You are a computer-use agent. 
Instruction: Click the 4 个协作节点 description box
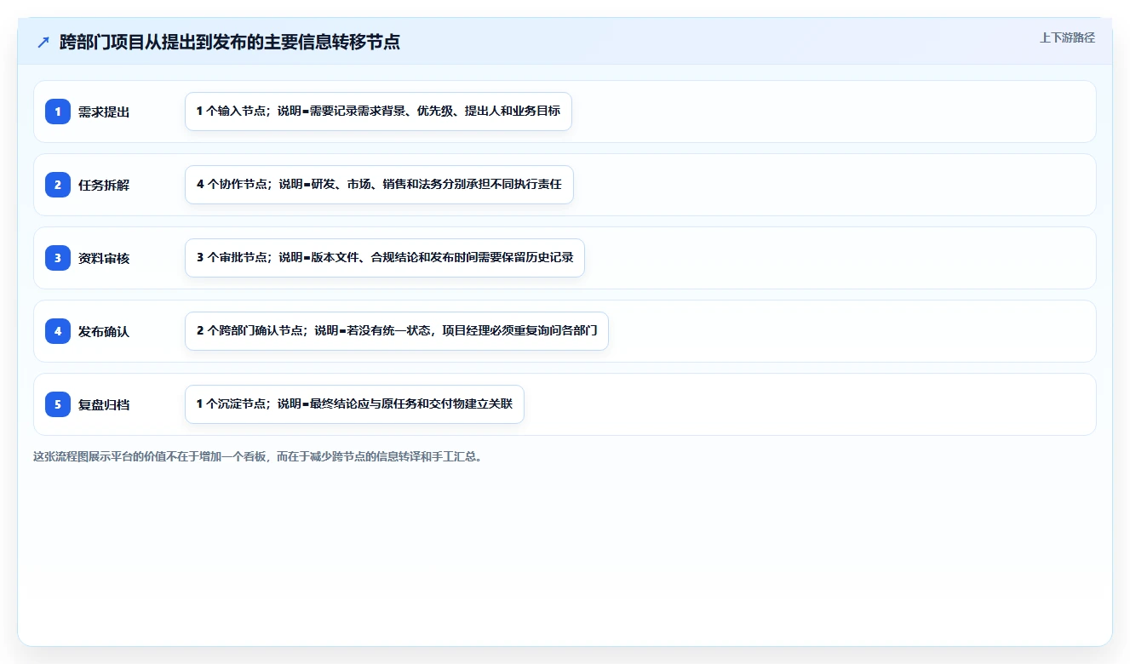[x=379, y=185]
